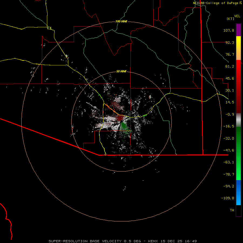Pick the yellow-orange segment of the velocity scale
The height and width of the screenshot is (243, 243).
(238, 48)
